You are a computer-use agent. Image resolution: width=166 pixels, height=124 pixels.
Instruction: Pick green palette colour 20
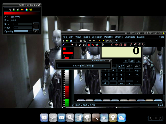coord(67,100)
